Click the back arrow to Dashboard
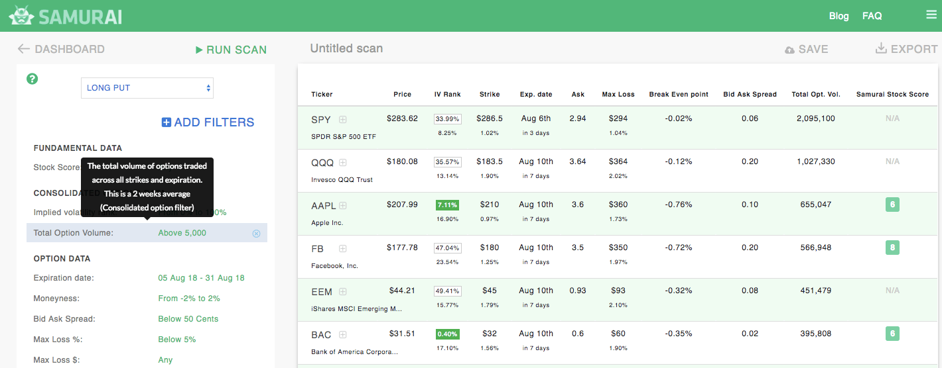This screenshot has height=368, width=942. point(24,49)
